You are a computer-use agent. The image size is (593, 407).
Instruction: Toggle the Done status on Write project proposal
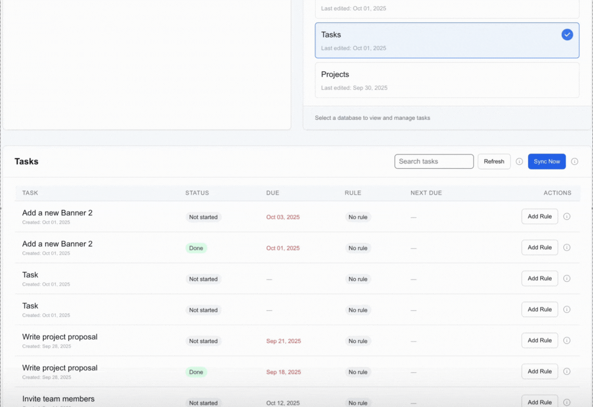click(196, 372)
